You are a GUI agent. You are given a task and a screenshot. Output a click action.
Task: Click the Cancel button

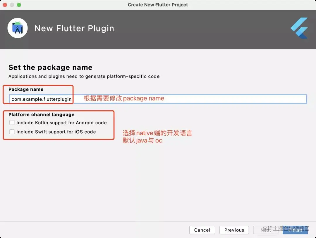click(x=202, y=230)
